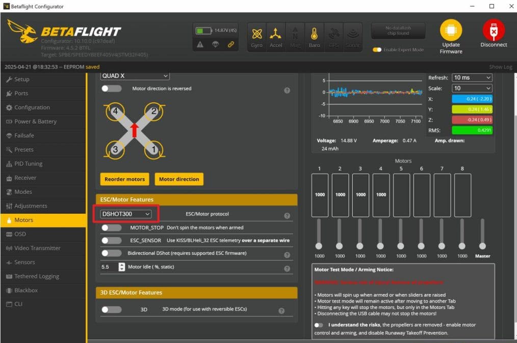Enable the MOTOR_STOP switch
The image size is (517, 343).
tap(112, 228)
